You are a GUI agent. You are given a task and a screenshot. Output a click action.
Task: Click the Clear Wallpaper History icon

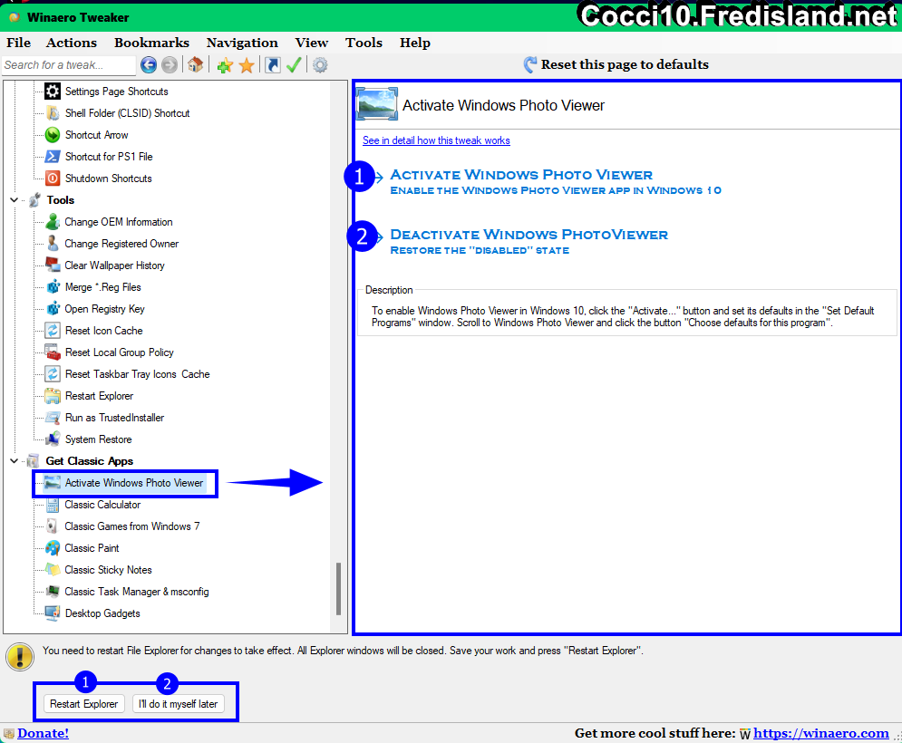pos(53,265)
